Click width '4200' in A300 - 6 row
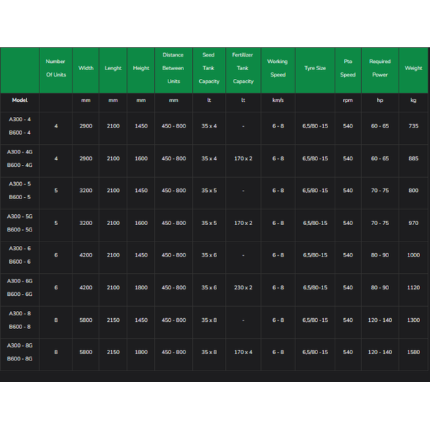Viewport: 430px width, 430px height. tap(86, 255)
